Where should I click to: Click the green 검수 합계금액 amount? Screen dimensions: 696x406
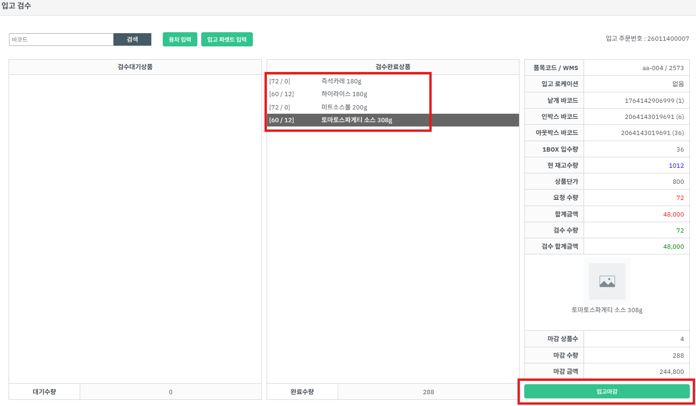click(673, 246)
